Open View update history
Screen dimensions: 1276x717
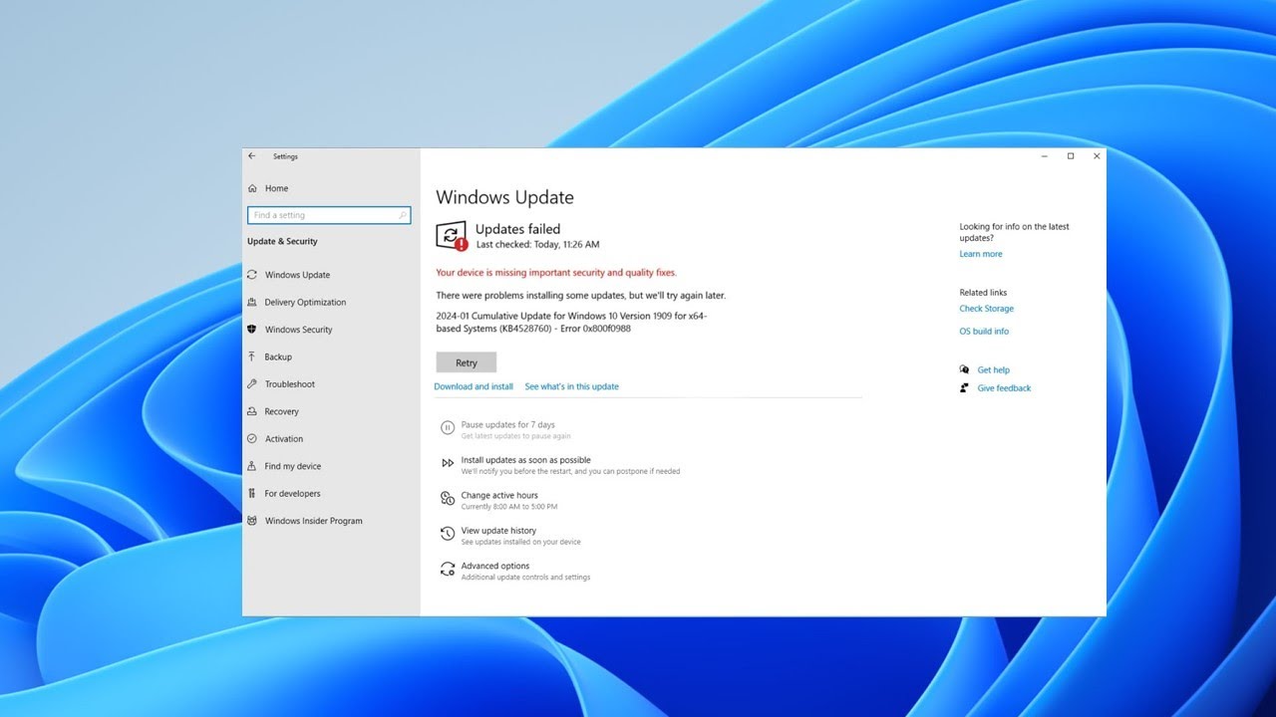click(x=497, y=531)
